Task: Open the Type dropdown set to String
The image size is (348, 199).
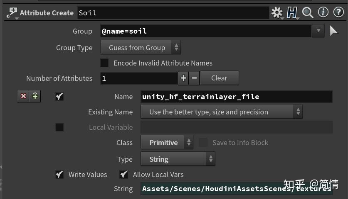Action: 178,159
